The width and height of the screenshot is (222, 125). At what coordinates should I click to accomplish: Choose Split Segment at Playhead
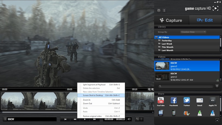click(101, 85)
